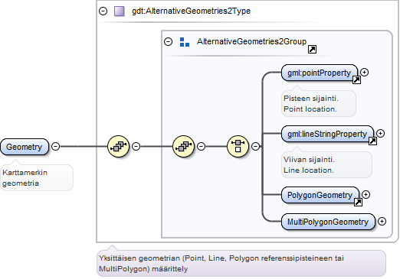Collapse the choice compositor branch
The height and width of the screenshot is (279, 400).
click(255, 146)
